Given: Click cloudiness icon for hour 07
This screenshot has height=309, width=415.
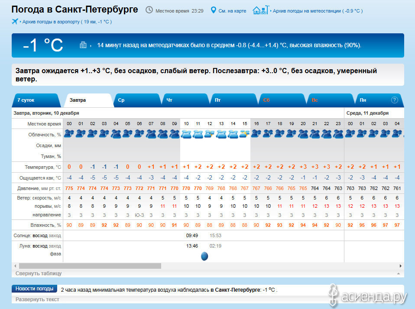Looking at the screenshot, I should [151, 134].
